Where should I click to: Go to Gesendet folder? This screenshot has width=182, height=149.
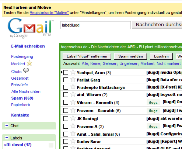tap(20, 78)
